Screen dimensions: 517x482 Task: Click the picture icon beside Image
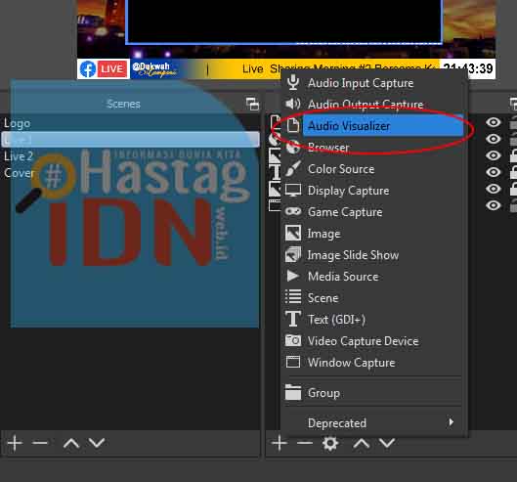pos(293,233)
